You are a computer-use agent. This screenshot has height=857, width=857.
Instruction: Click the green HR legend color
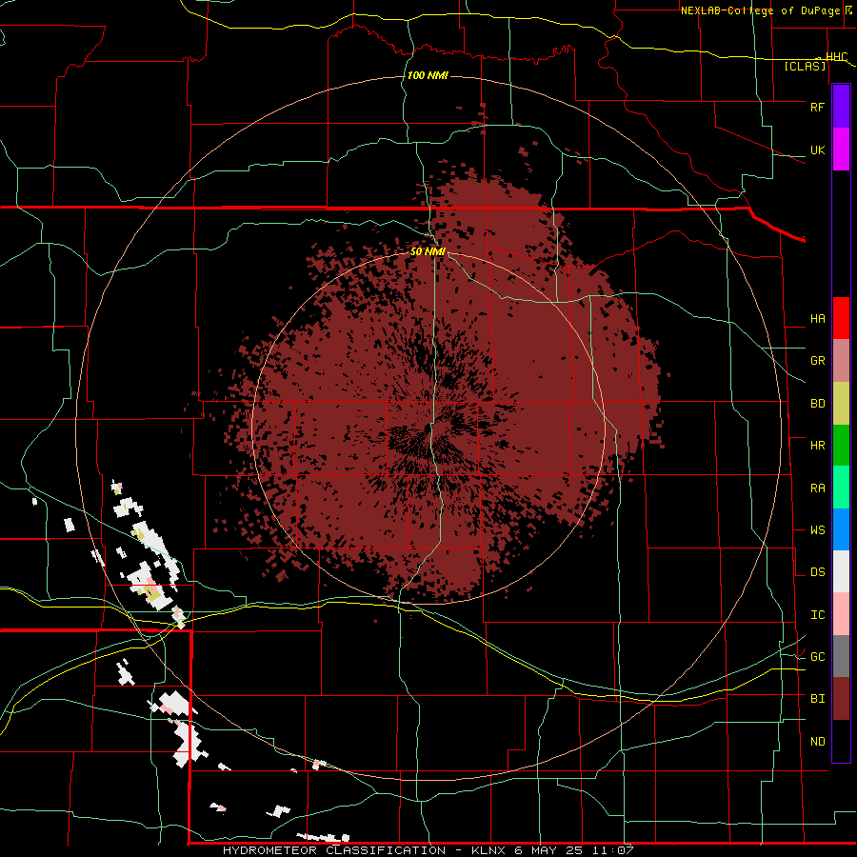(841, 446)
